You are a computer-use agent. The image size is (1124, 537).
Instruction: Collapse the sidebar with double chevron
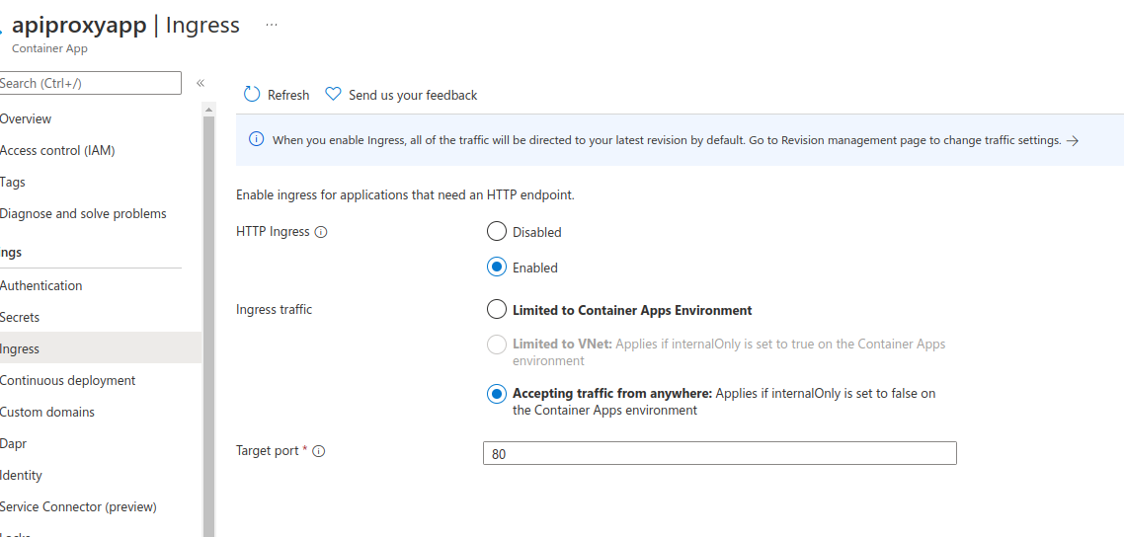pyautogui.click(x=201, y=83)
